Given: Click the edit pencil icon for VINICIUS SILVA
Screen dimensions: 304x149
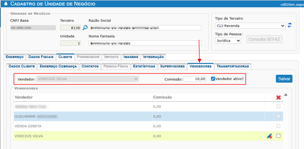Looking at the screenshot, I should 269,136.
